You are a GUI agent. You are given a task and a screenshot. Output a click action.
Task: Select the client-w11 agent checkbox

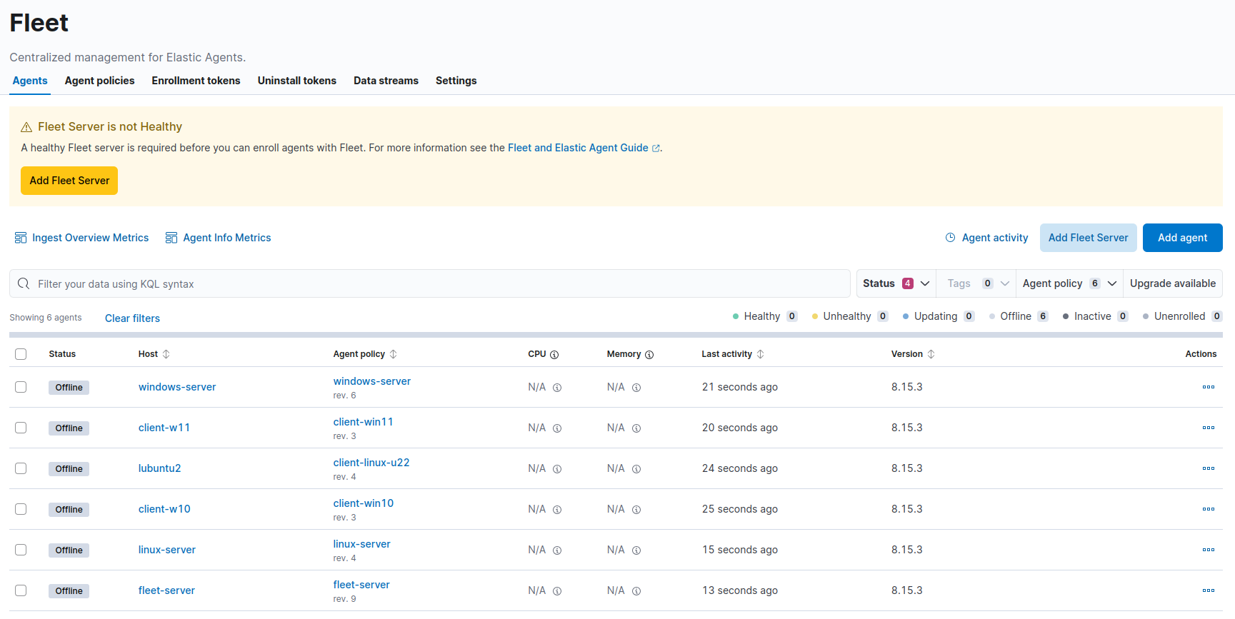click(21, 428)
